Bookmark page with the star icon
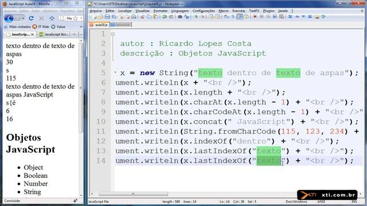This screenshot has height=206, width=367. [75, 18]
